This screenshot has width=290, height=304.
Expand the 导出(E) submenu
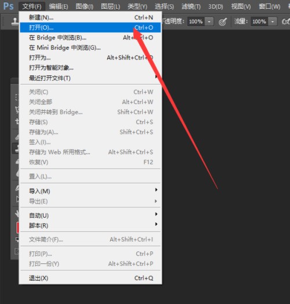click(90, 201)
